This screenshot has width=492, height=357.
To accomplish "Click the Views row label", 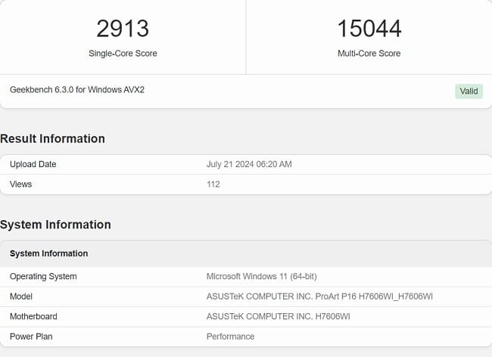I will point(20,184).
